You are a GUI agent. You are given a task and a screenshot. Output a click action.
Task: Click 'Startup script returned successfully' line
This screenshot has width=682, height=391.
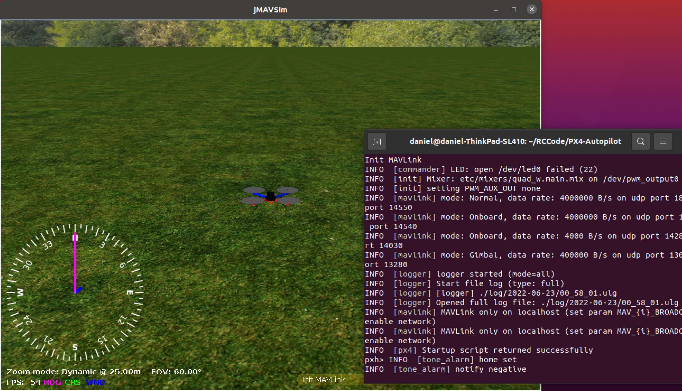(479, 350)
